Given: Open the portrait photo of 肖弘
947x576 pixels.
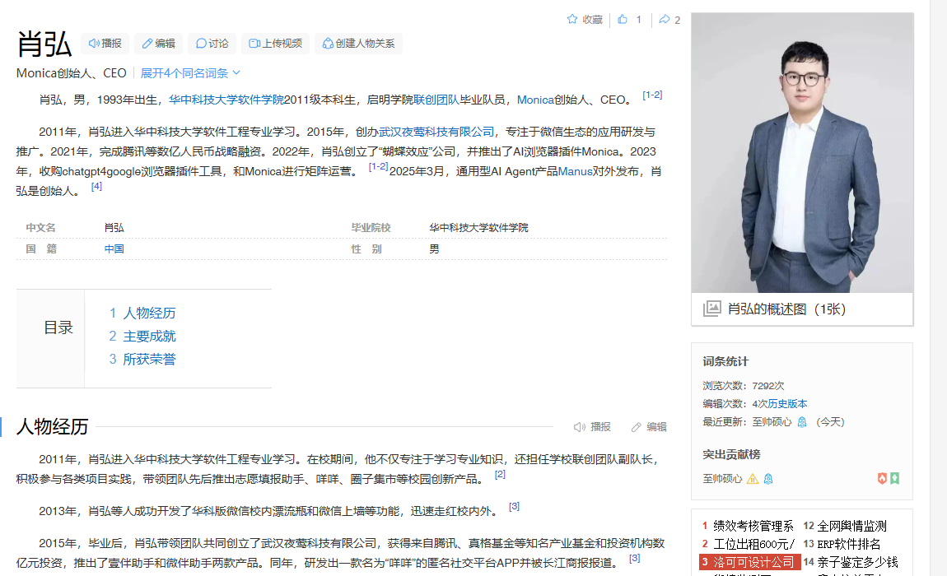Looking at the screenshot, I should click(x=802, y=153).
